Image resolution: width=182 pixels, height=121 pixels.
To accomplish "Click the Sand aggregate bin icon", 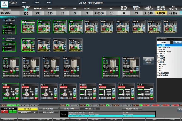I will click(x=27, y=25).
